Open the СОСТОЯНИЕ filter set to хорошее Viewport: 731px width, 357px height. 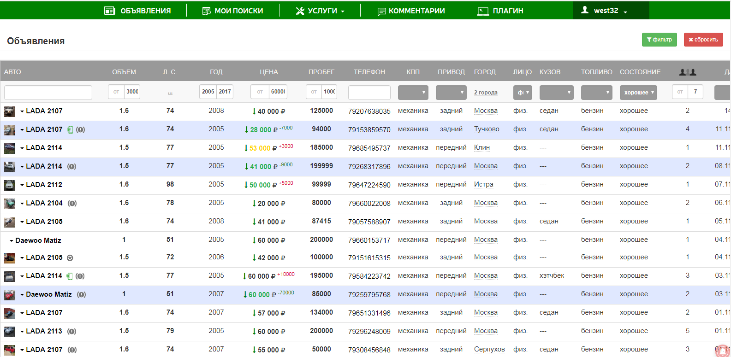(x=638, y=92)
